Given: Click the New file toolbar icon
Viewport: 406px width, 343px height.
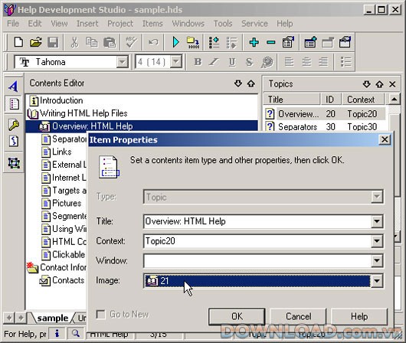Looking at the screenshot, I should pos(18,42).
